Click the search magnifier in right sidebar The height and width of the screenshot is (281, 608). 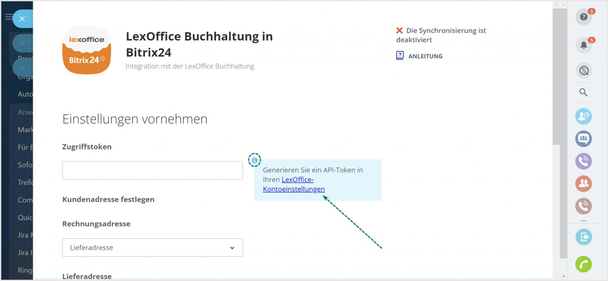(x=584, y=93)
